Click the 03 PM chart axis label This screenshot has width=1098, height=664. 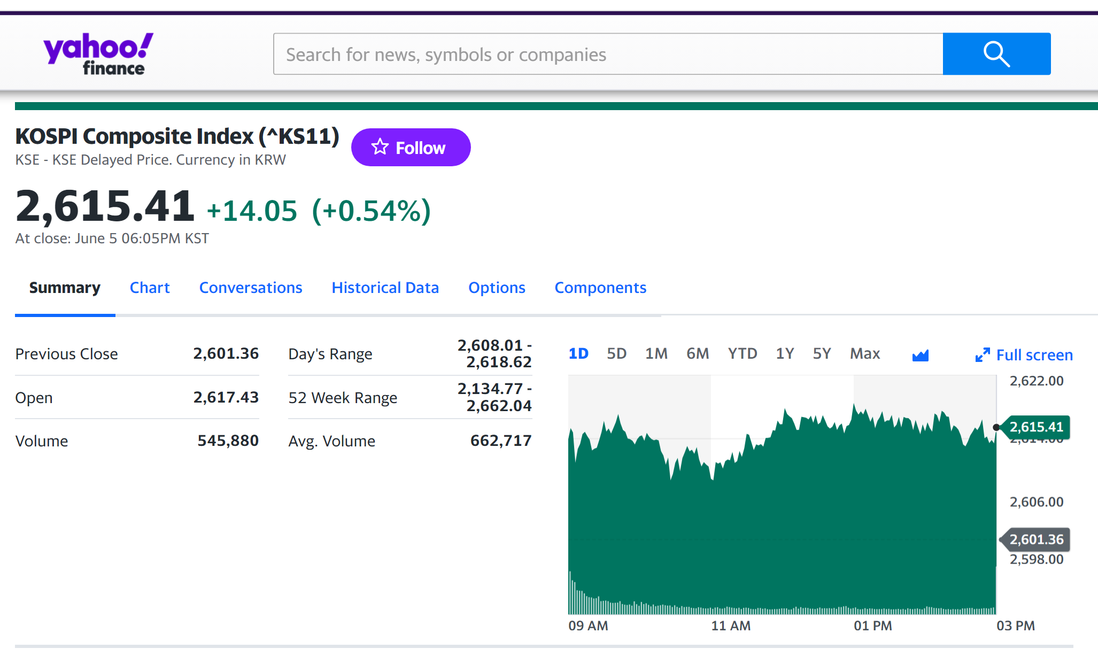coord(1016,626)
